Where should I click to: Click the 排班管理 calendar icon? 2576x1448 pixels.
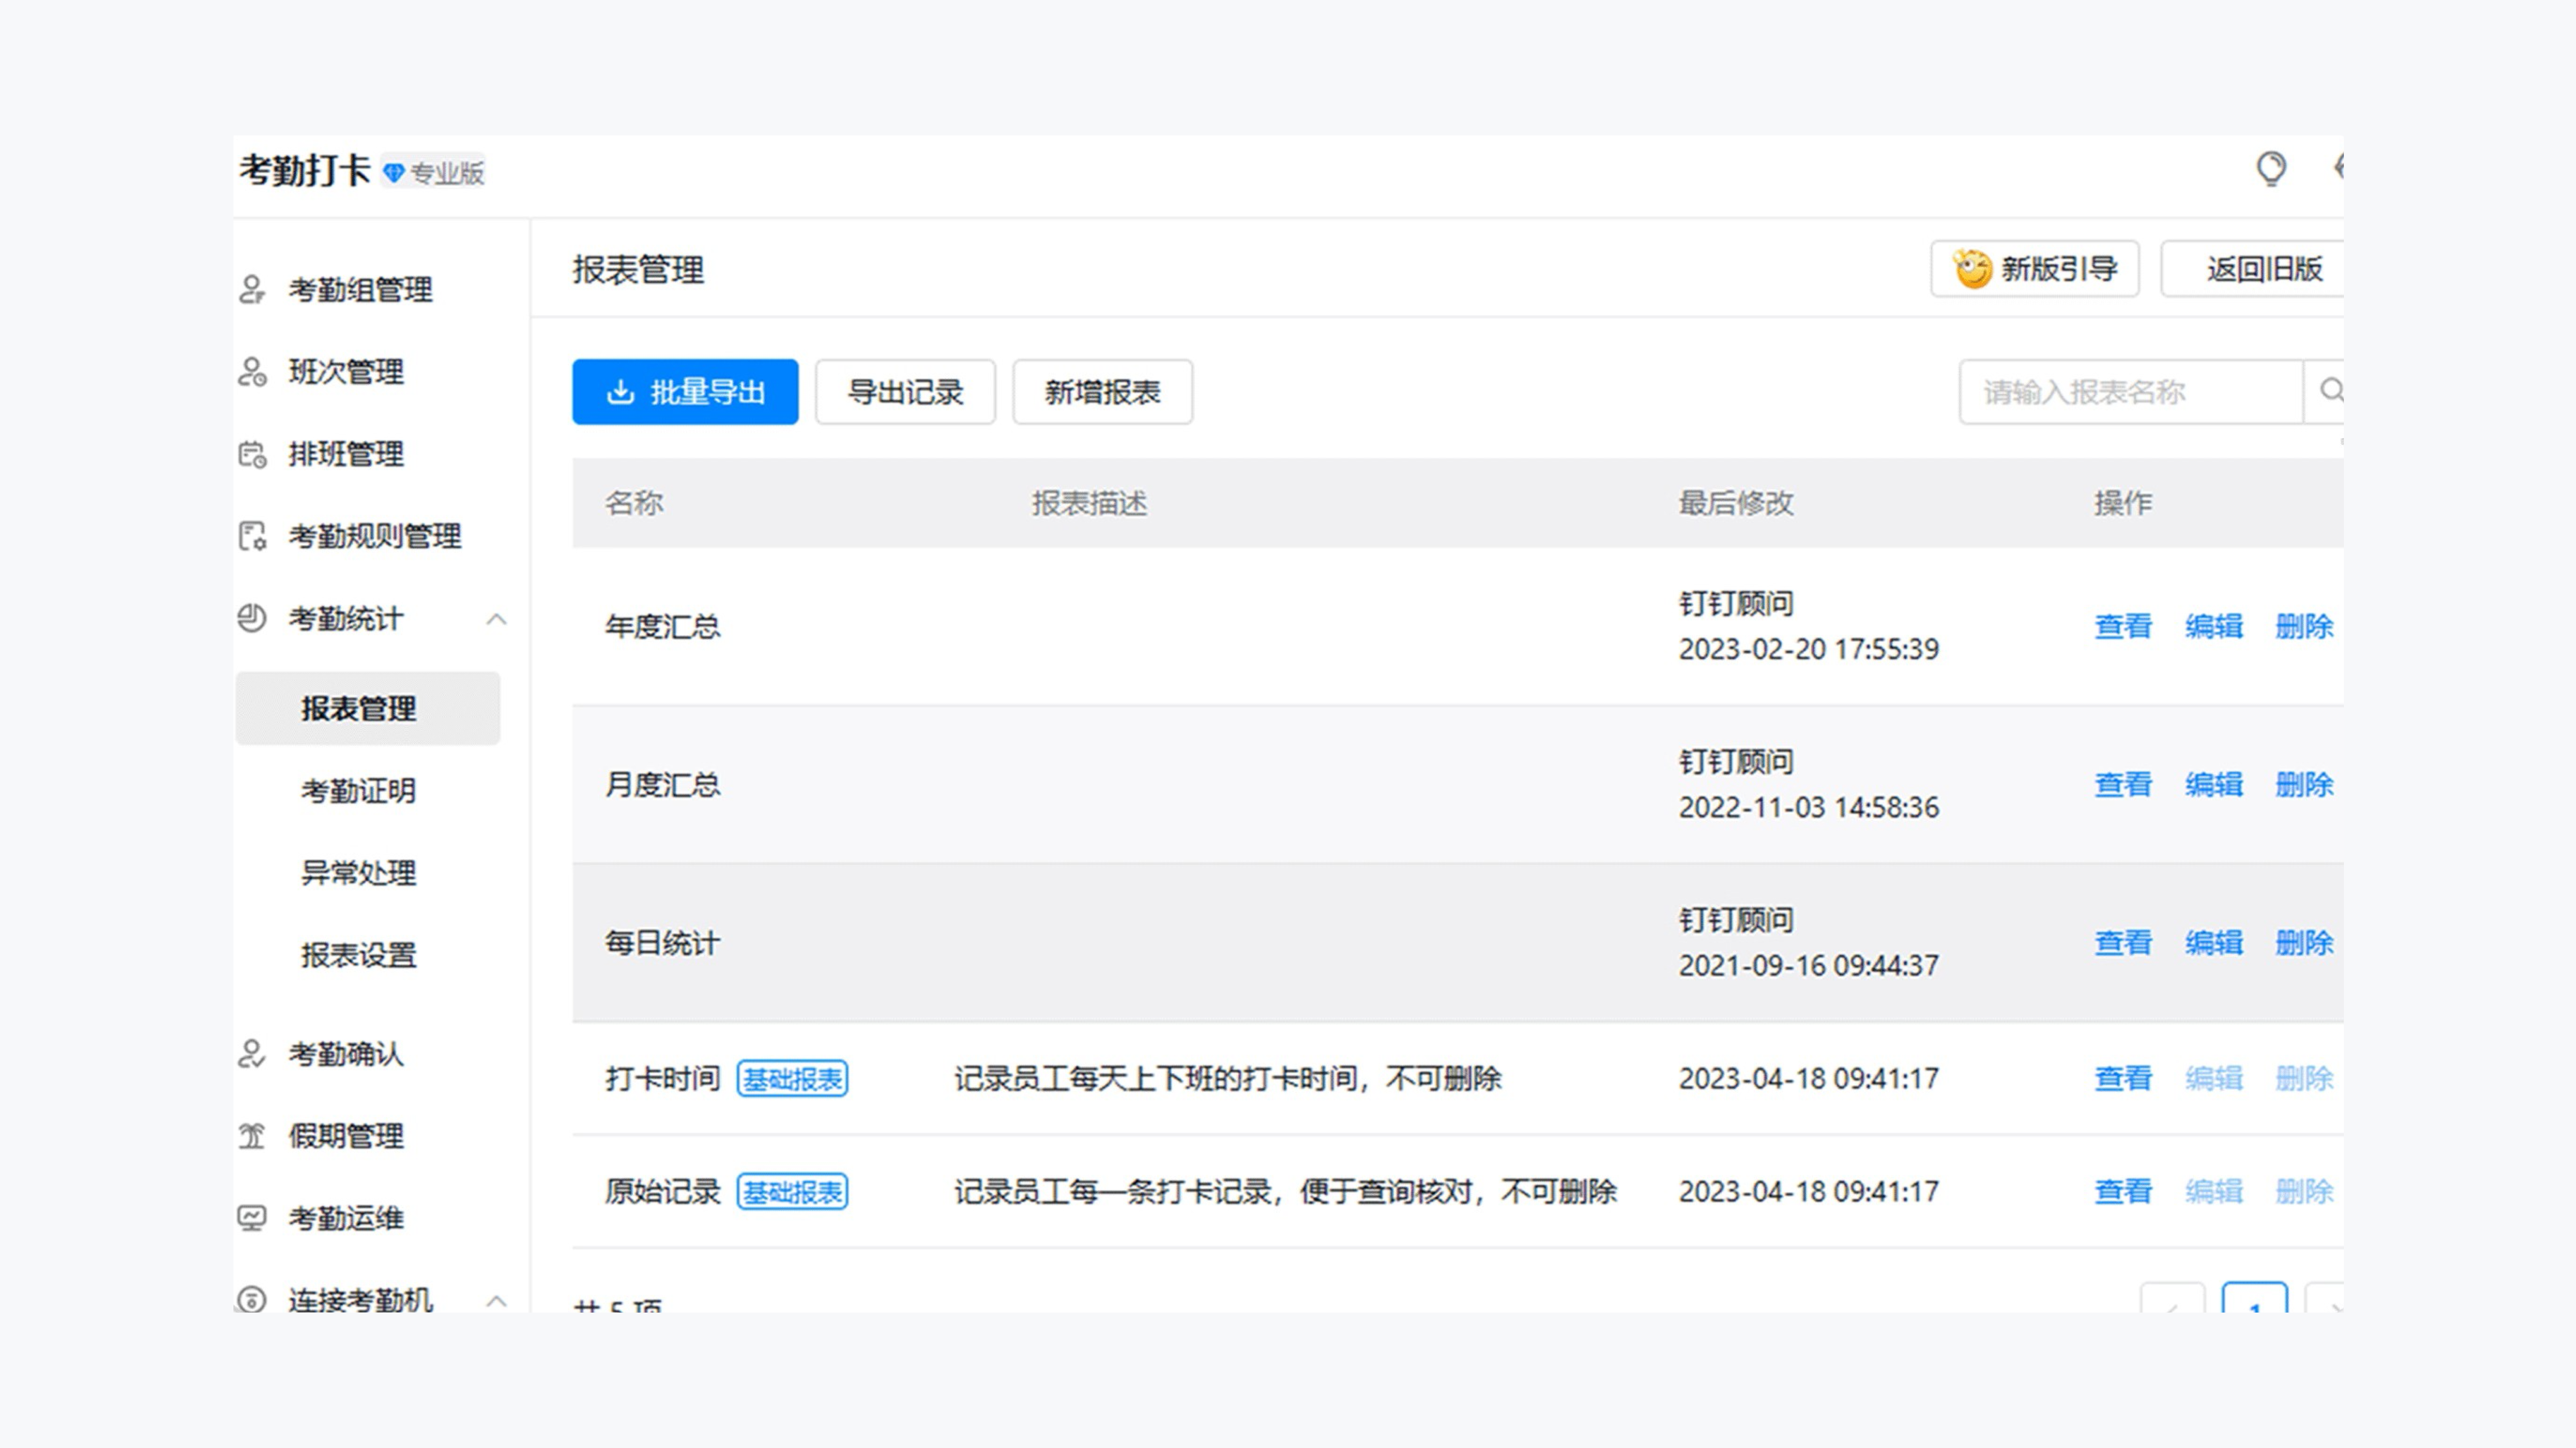252,454
